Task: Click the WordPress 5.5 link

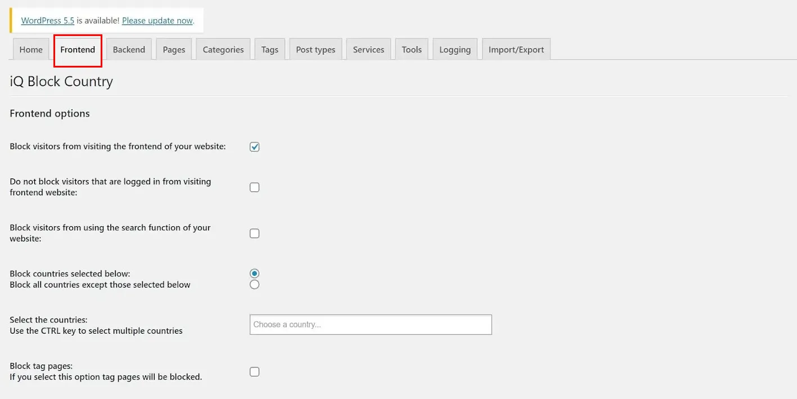Action: coord(48,20)
